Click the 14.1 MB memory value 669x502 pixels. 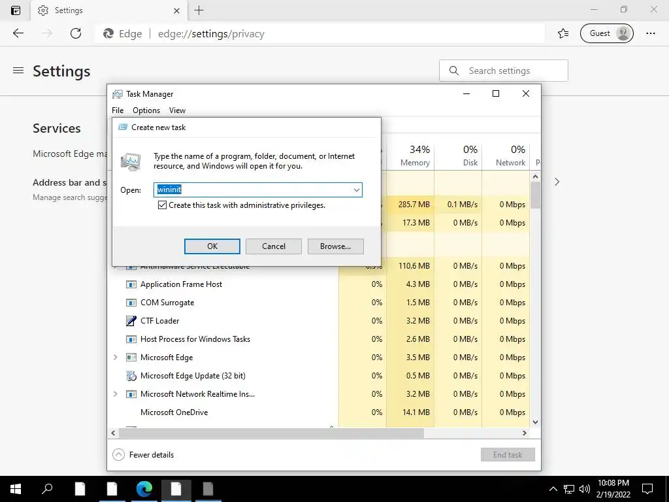416,412
